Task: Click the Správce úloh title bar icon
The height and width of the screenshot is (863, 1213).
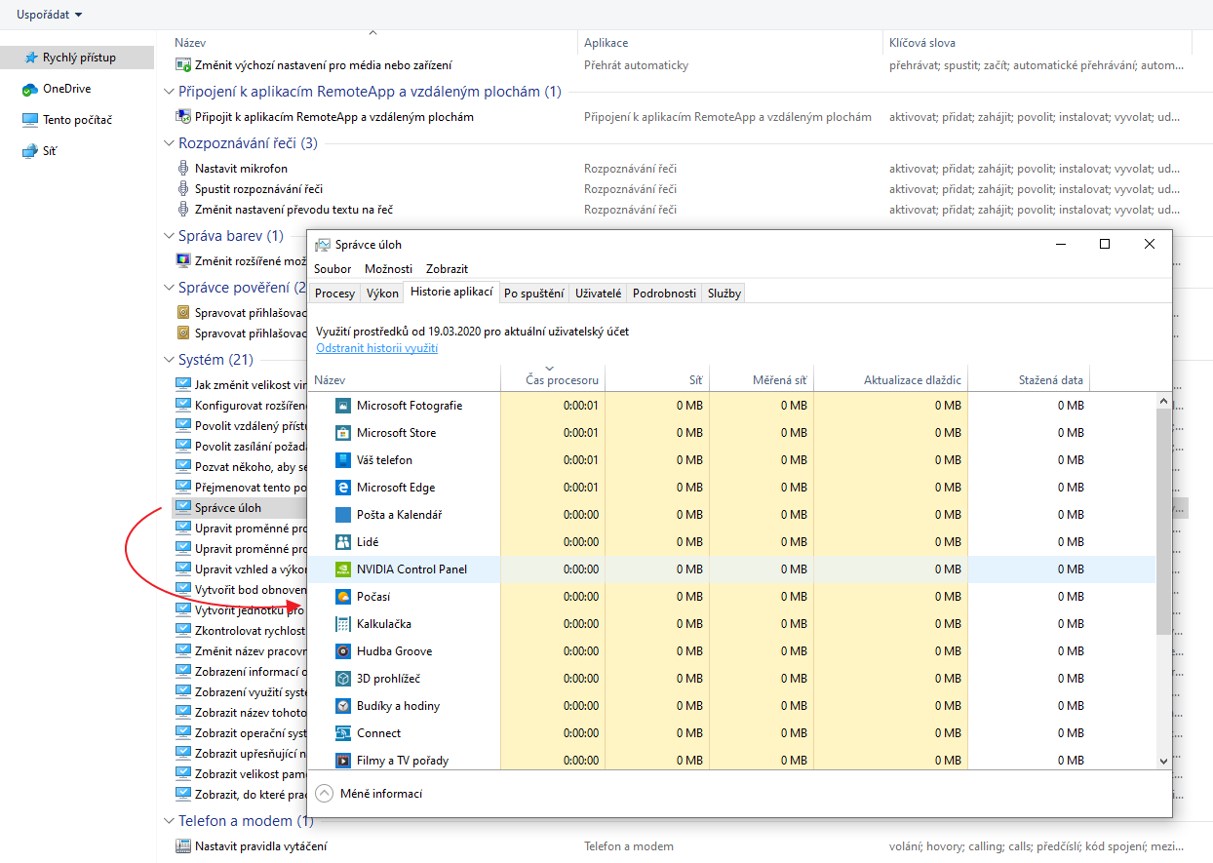Action: point(323,245)
